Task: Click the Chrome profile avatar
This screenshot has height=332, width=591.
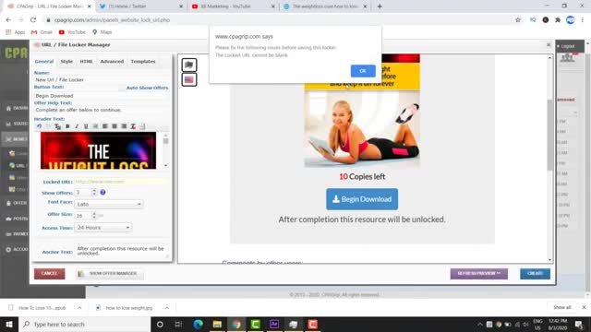Action: tap(571, 20)
